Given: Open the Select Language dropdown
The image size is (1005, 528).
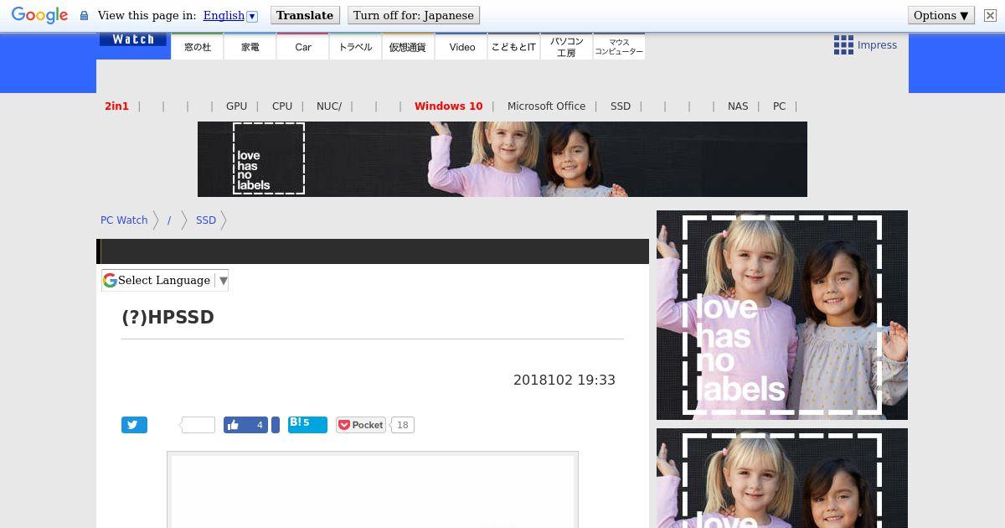Looking at the screenshot, I should coord(165,281).
